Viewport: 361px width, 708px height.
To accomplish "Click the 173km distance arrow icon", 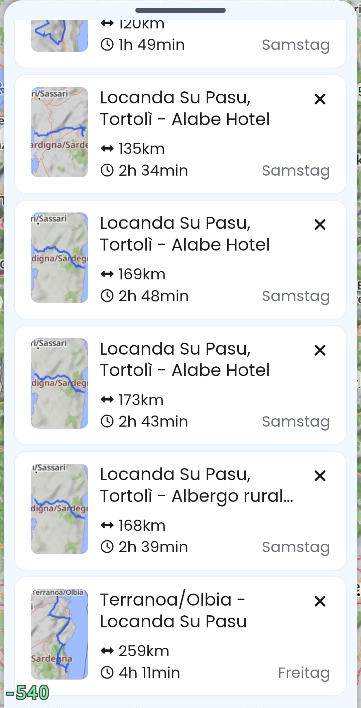I will pos(107,400).
